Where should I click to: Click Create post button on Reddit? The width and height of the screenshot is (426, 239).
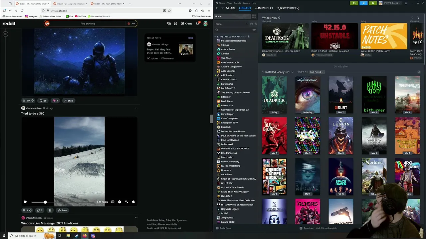coord(186,24)
